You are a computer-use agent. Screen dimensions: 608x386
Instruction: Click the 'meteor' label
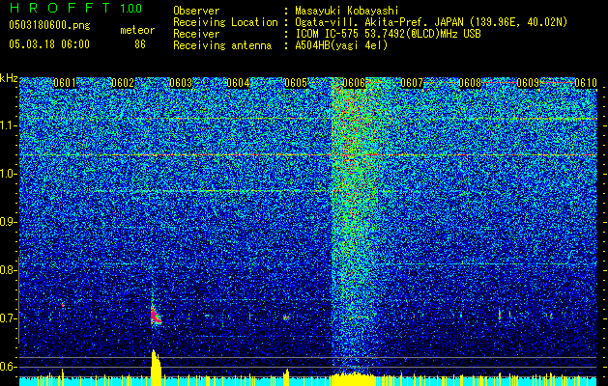[137, 30]
